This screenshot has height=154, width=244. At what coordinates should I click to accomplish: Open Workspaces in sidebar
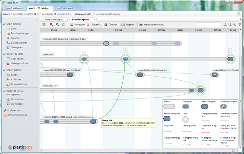(x=15, y=104)
